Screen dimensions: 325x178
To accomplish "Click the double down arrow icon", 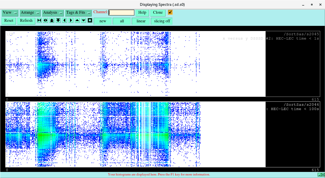I will pos(58,21).
